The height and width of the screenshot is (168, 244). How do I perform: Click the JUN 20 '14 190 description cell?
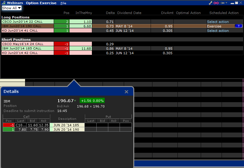click(67, 130)
